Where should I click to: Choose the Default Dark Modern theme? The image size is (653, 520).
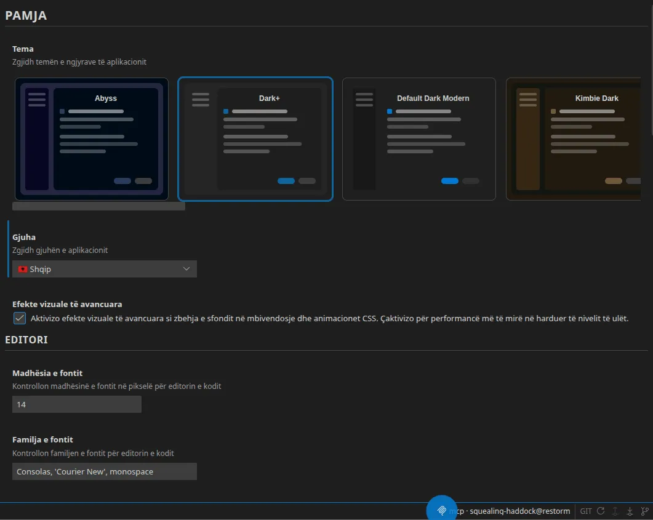point(419,138)
